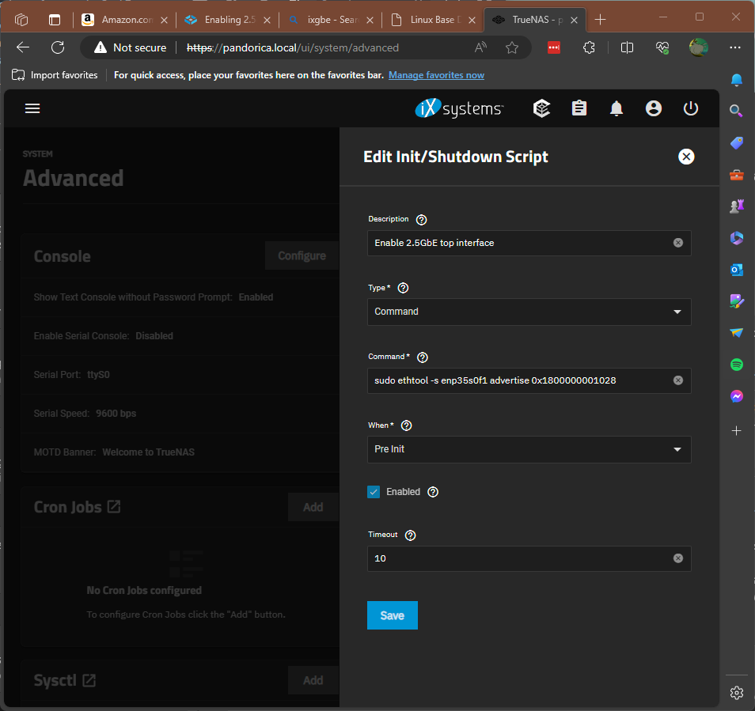Open the sidebar Microsoft 365 icon
The image size is (755, 711).
[x=736, y=238]
